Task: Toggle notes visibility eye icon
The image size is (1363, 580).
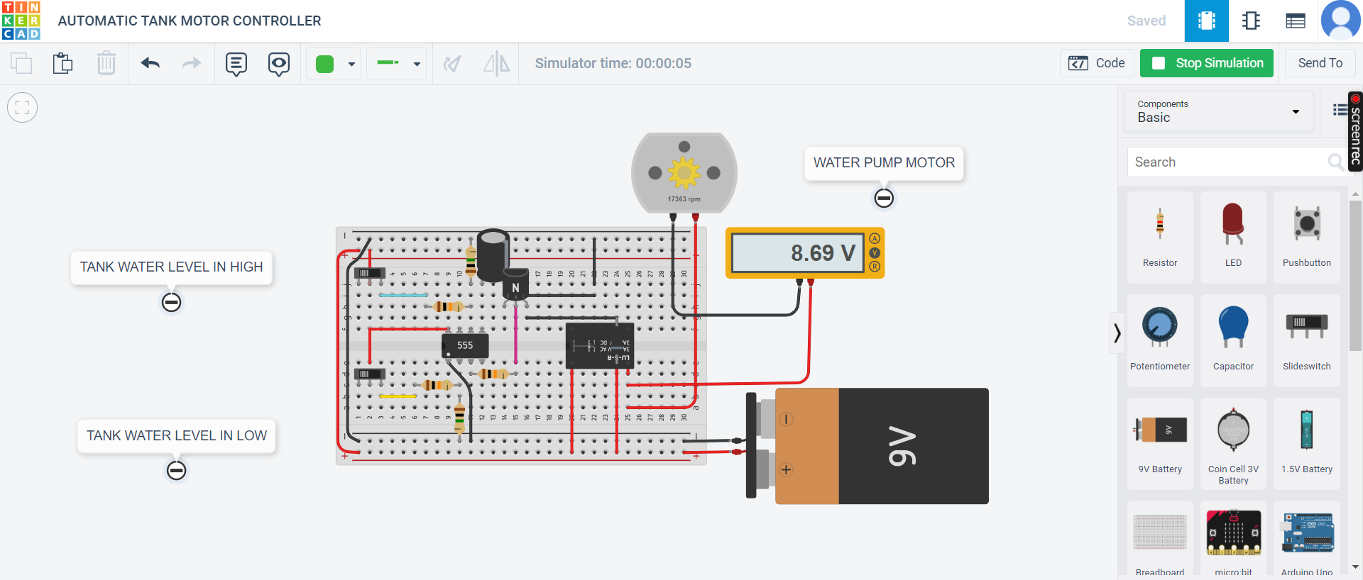Action: [279, 64]
